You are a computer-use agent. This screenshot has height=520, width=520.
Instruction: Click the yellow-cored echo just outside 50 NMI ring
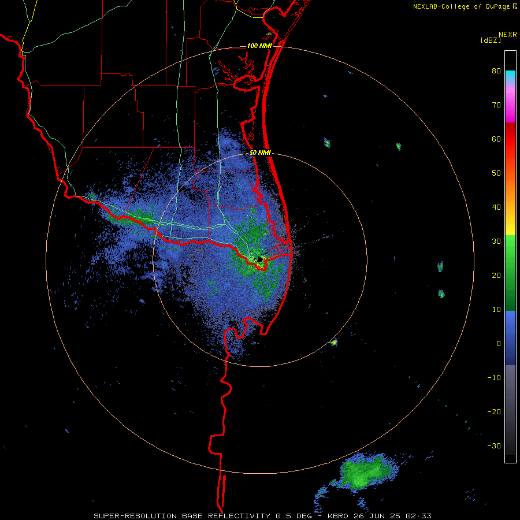tap(335, 342)
